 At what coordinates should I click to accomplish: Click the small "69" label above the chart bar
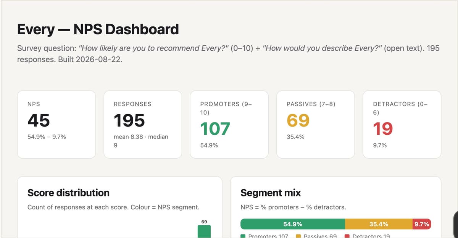pyautogui.click(x=204, y=221)
